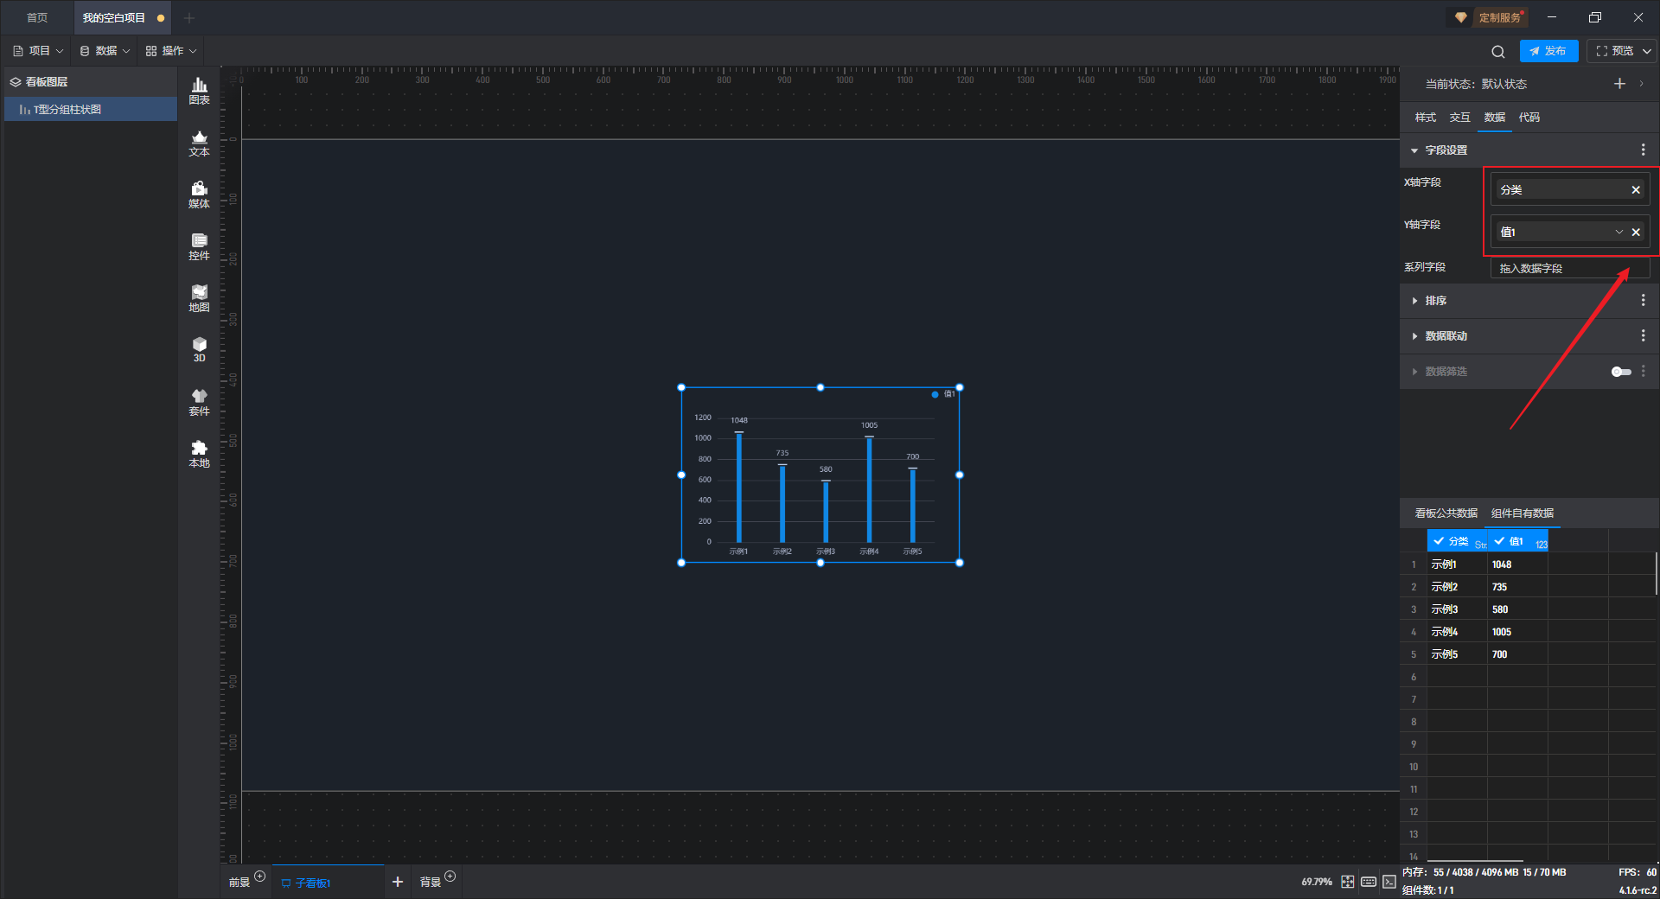Image resolution: width=1660 pixels, height=899 pixels.
Task: Click the 发布 publish button
Action: (x=1548, y=51)
